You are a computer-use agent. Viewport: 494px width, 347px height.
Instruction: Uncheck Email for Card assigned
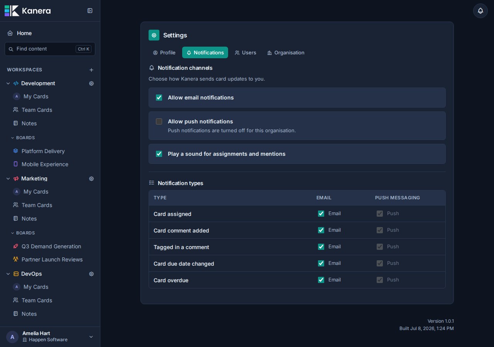[321, 214]
